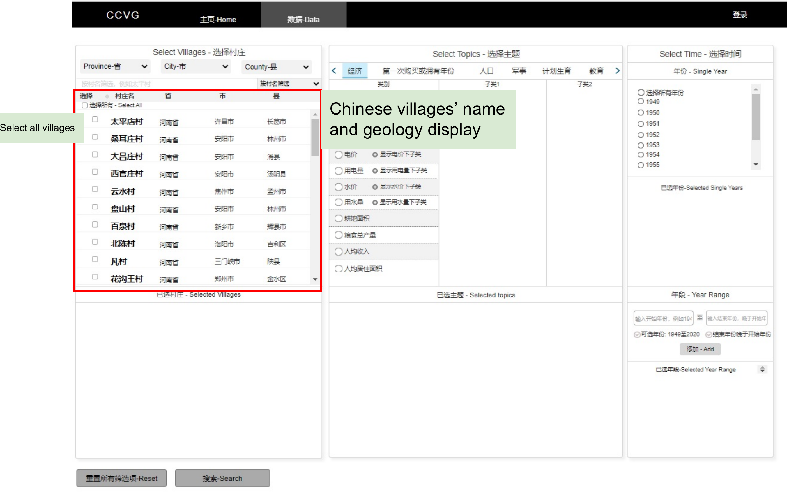Click the 重置所有筛选项-Reset button
The height and width of the screenshot is (493, 796).
click(x=121, y=478)
